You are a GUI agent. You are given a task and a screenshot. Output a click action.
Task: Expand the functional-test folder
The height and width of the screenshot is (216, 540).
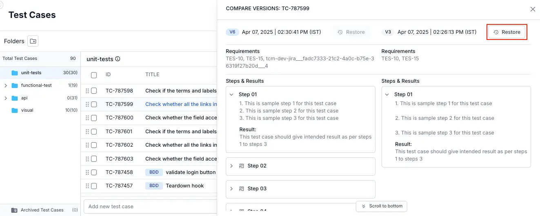5,86
